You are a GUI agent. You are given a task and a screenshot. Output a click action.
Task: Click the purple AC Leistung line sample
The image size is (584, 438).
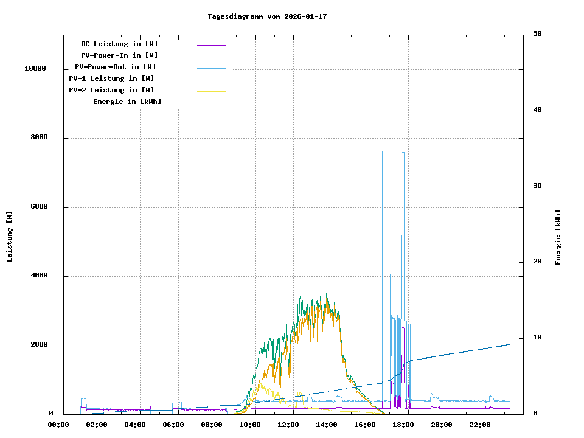click(x=211, y=45)
